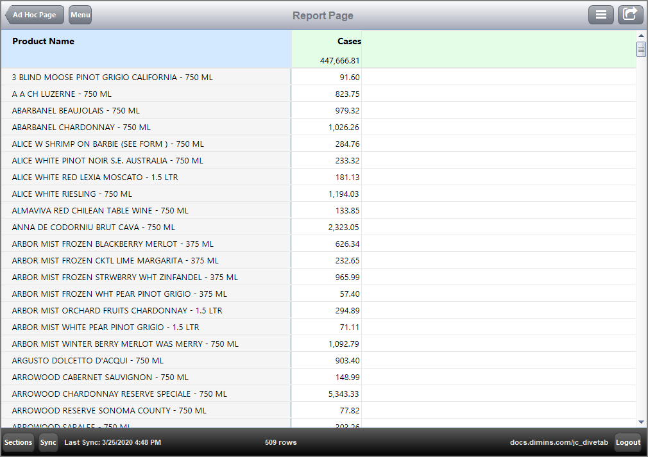Click the vertical scrollbar thumb
Viewport: 648px width, 457px height.
(640, 48)
